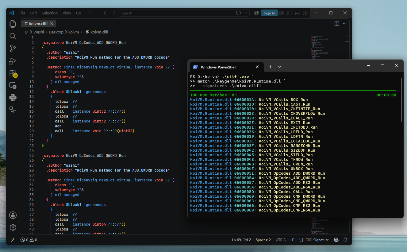
Task: Open the Copilot chat icon in the title bar
Action: (x=239, y=13)
